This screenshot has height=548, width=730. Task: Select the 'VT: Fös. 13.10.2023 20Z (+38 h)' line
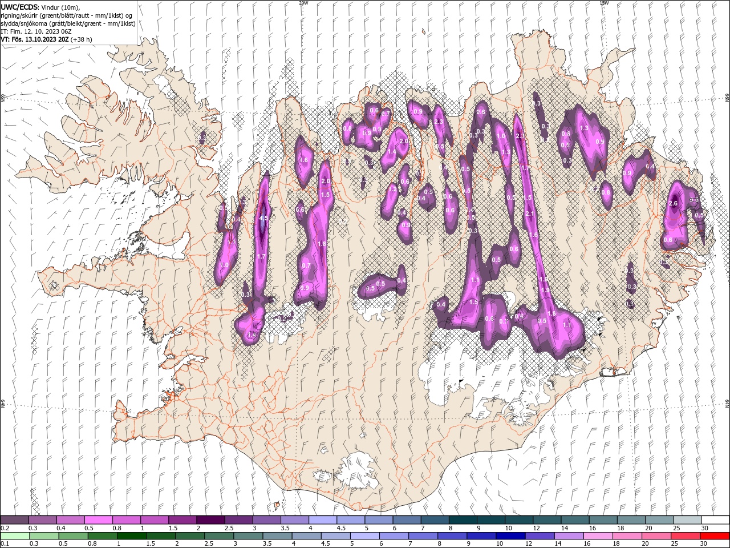point(47,39)
